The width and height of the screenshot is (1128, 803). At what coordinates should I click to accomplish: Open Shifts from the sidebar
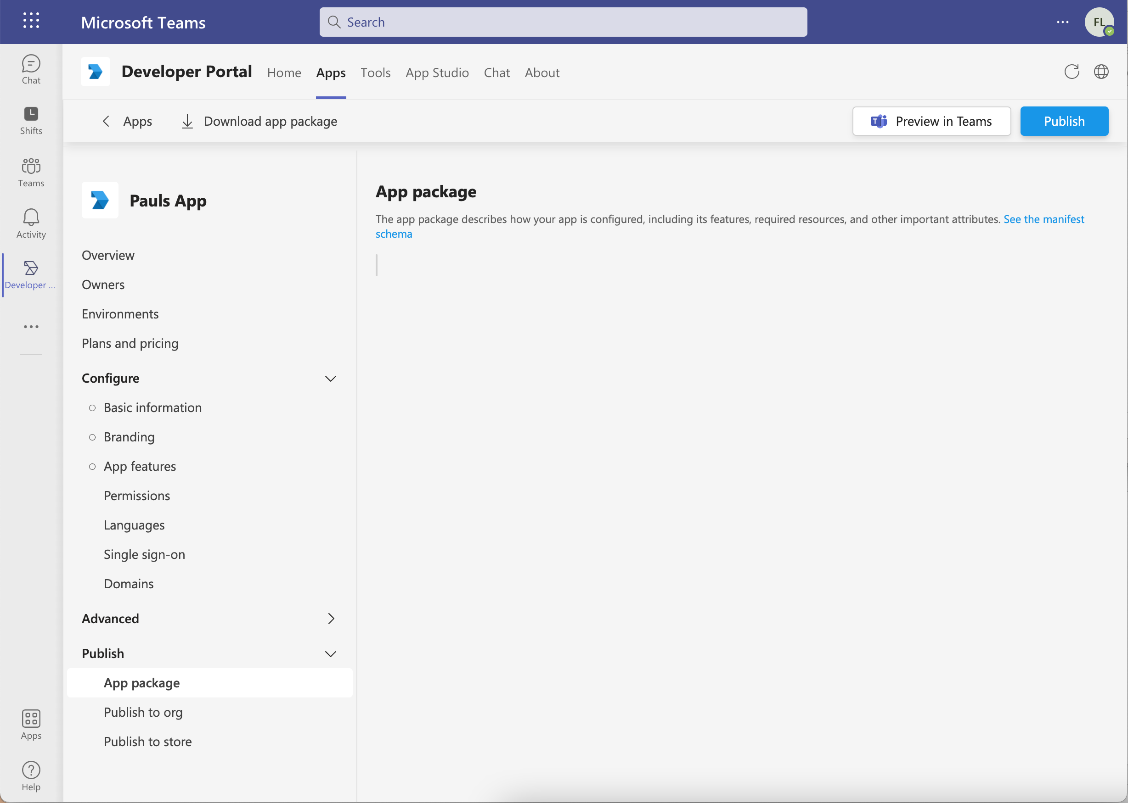point(31,120)
